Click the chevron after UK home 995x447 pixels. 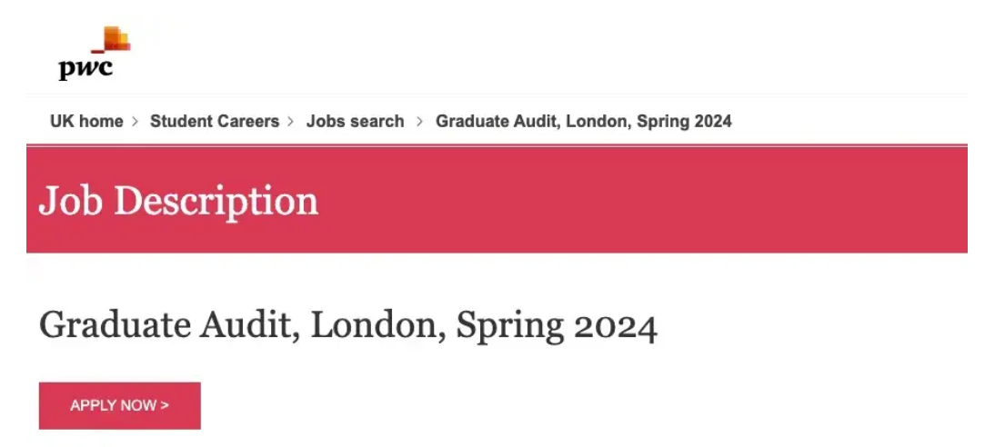136,121
